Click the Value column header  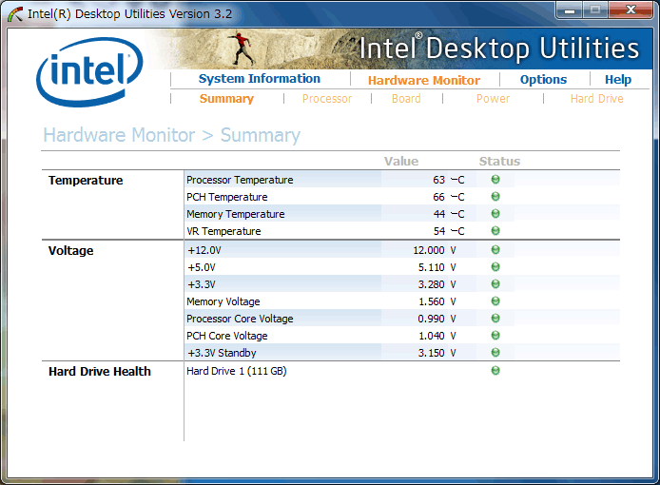tap(401, 162)
